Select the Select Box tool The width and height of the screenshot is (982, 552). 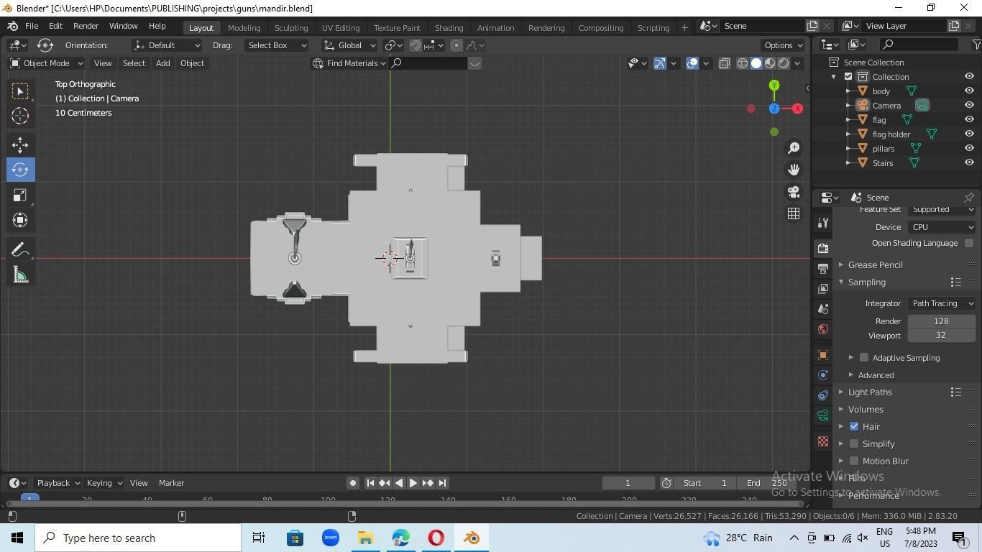click(x=20, y=91)
